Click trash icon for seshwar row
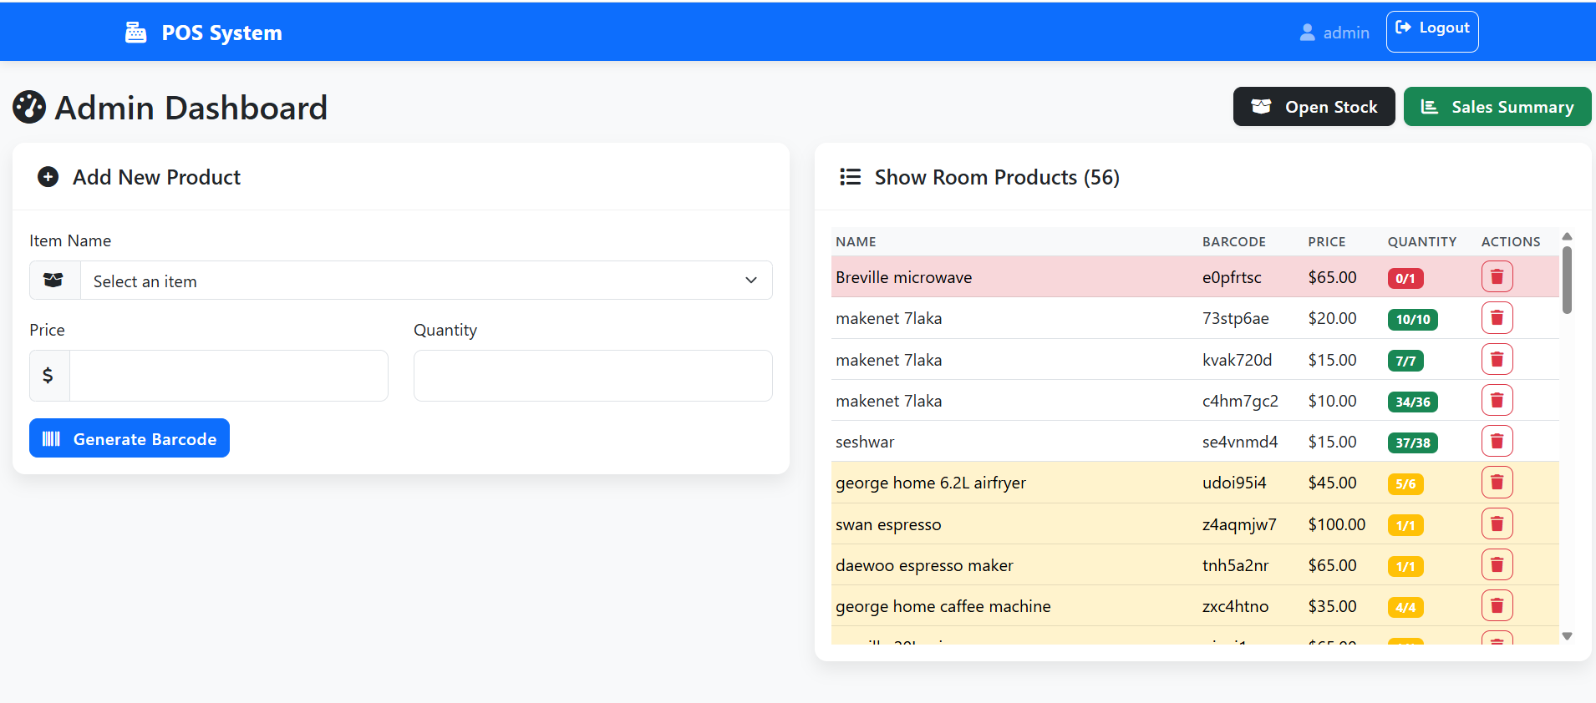This screenshot has height=703, width=1596. [1497, 442]
